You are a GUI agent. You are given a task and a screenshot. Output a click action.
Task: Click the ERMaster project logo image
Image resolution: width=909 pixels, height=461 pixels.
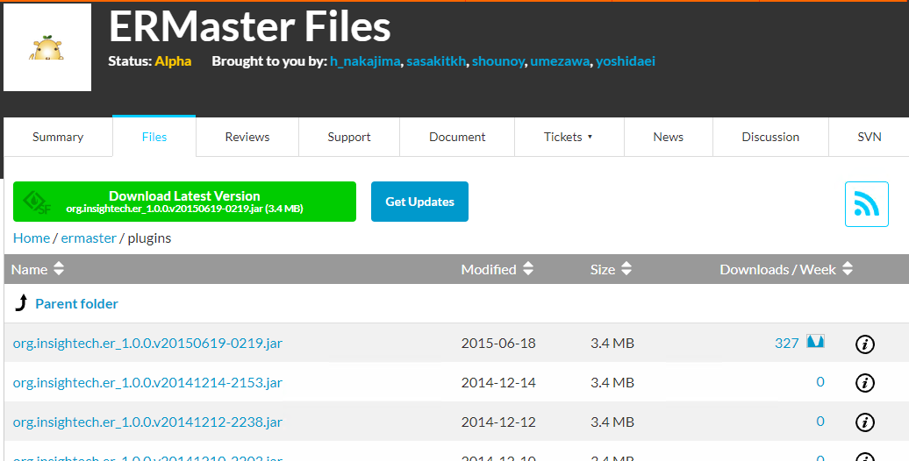[x=47, y=47]
